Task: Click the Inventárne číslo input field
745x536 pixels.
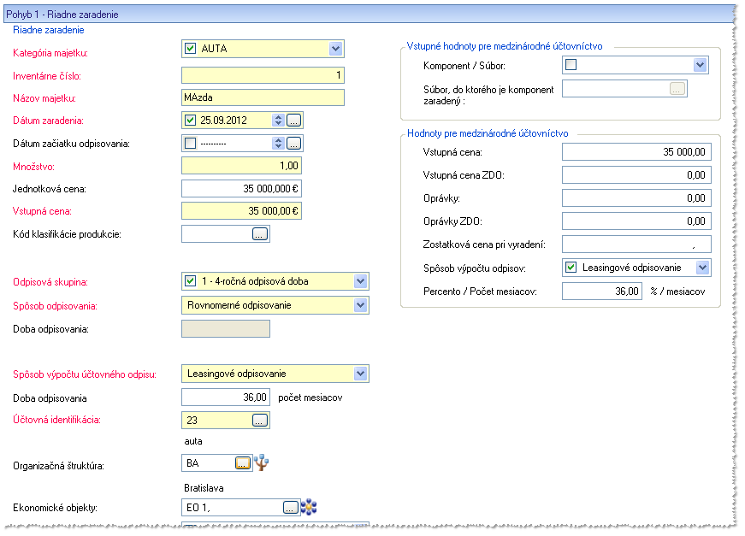Action: pyautogui.click(x=263, y=75)
